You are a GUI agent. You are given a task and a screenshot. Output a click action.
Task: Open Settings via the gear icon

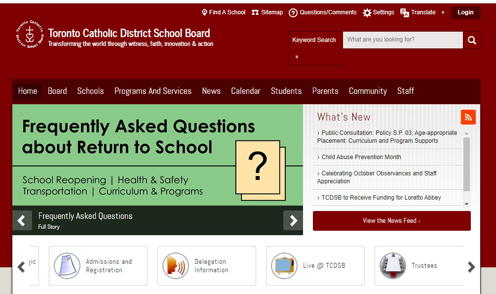(367, 13)
